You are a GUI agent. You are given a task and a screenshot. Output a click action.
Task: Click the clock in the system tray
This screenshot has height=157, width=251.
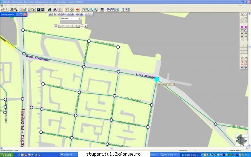pyautogui.click(x=247, y=155)
